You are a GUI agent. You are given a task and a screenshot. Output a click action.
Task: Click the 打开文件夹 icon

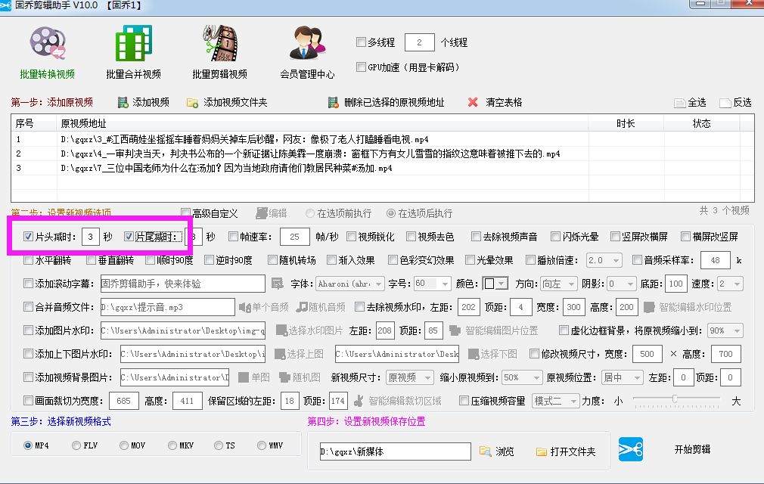(x=542, y=451)
